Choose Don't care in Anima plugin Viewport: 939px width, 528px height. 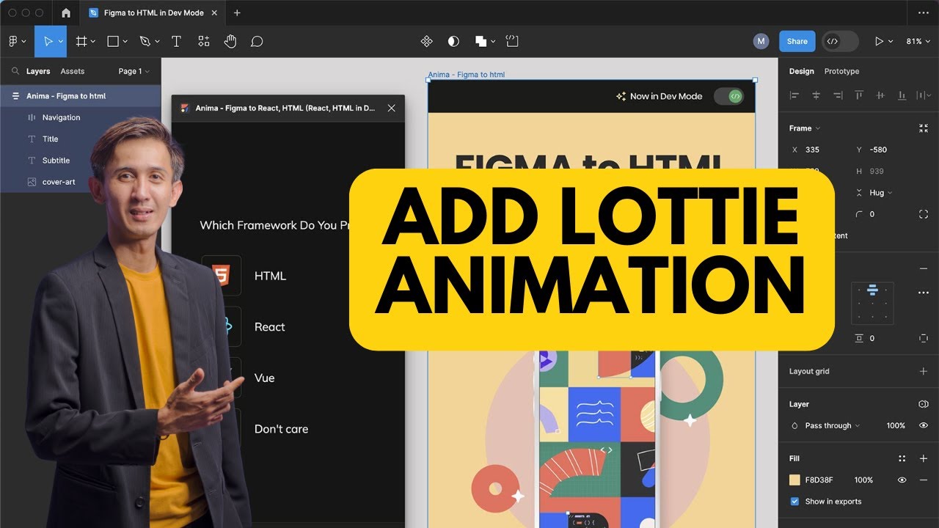281,429
